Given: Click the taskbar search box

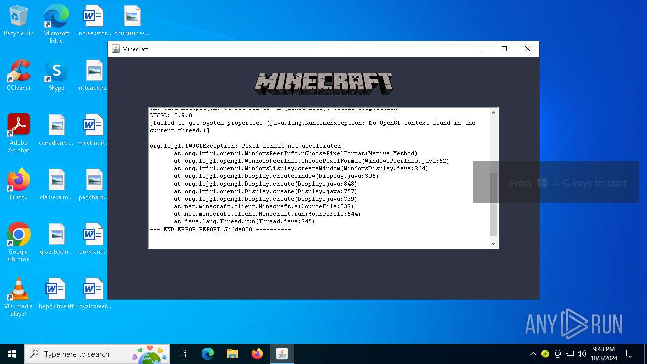Looking at the screenshot, I should [x=97, y=354].
